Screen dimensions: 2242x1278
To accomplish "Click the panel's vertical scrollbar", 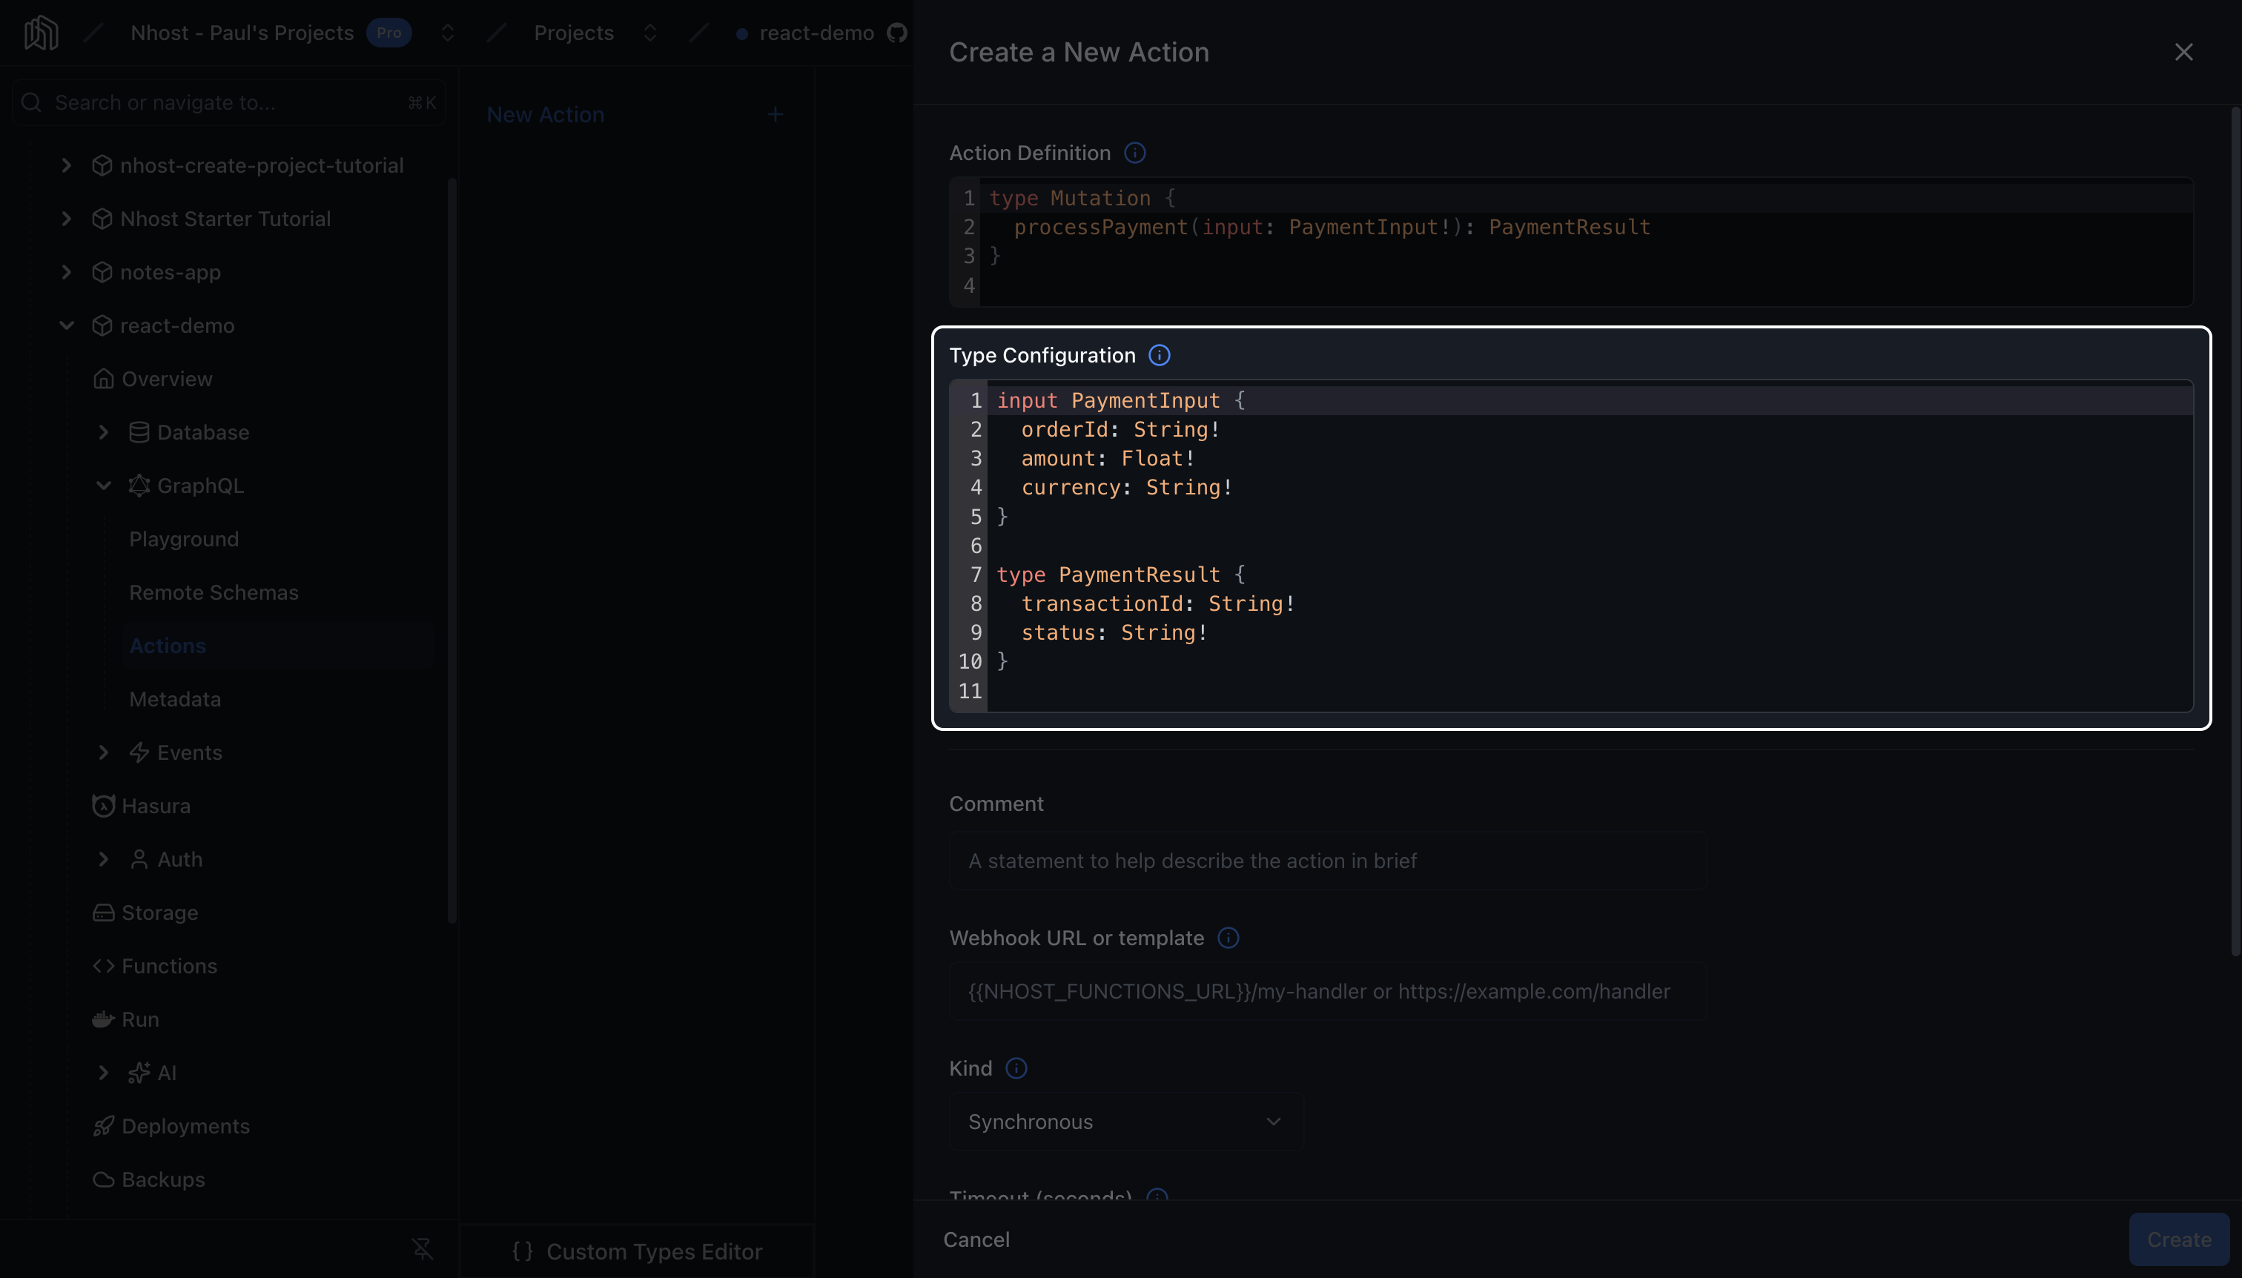I will click(x=2236, y=531).
